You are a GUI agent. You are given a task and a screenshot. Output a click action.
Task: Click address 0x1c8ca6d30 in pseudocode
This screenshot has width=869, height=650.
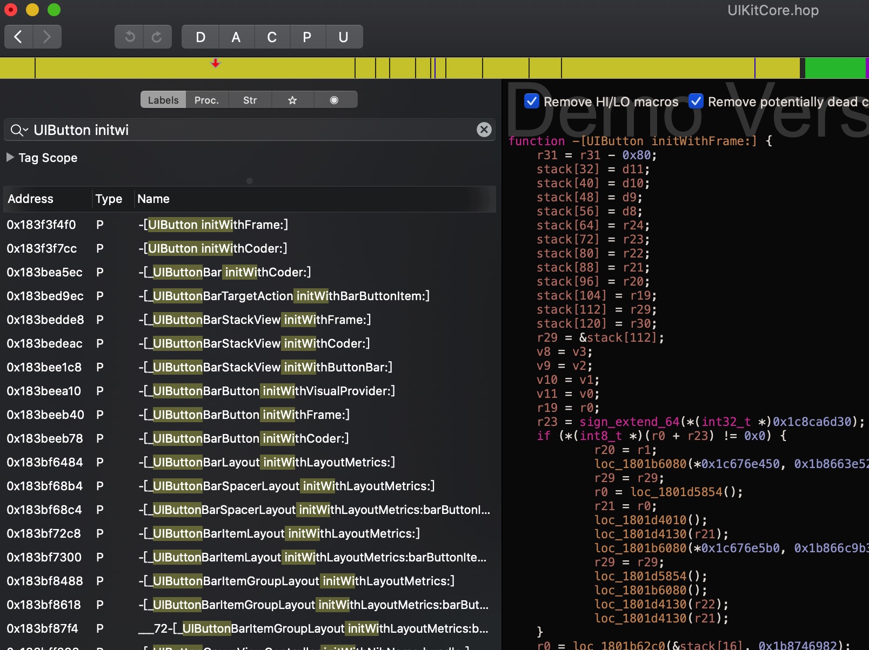(812, 422)
